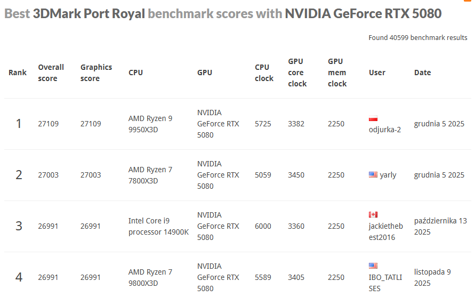The height and width of the screenshot is (297, 475).
Task: Click the flag icon above IBO_TATLISES
Action: click(x=373, y=266)
